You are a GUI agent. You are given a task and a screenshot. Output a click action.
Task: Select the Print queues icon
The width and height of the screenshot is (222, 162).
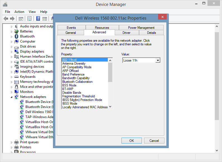click(x=16, y=142)
